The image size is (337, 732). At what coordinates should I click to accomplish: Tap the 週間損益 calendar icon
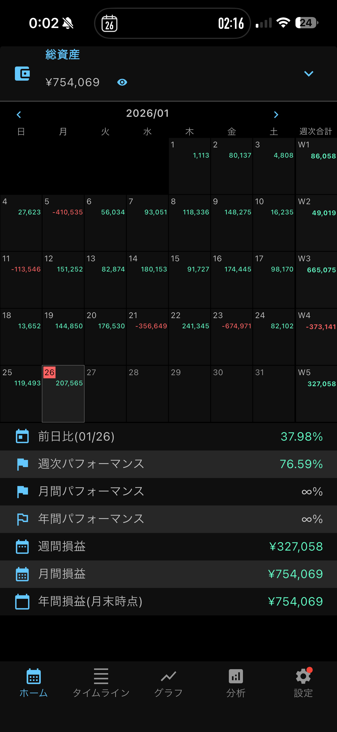[x=22, y=547]
